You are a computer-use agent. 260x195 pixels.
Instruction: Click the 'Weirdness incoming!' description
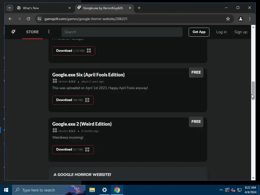(68, 137)
